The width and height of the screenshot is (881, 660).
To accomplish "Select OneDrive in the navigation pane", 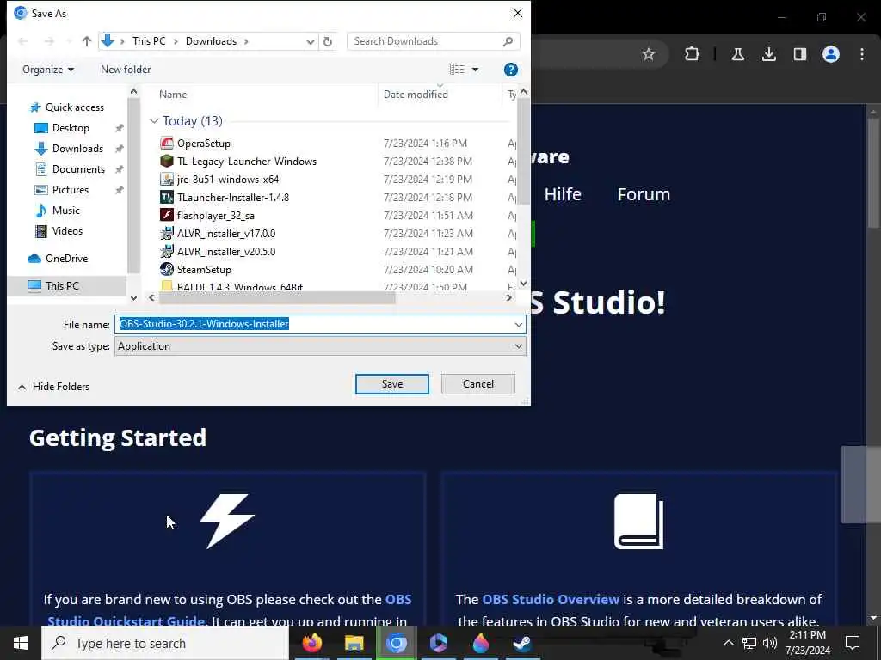I will (66, 259).
